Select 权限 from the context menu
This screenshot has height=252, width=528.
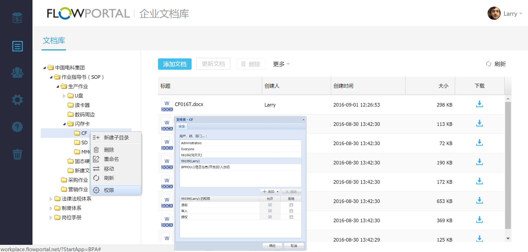point(109,190)
